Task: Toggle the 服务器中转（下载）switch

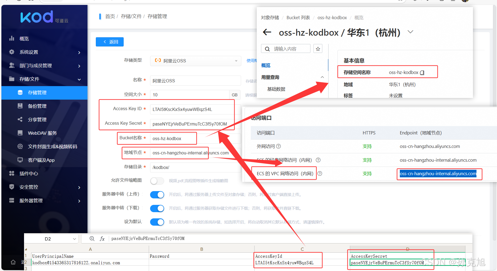Action: [x=157, y=208]
